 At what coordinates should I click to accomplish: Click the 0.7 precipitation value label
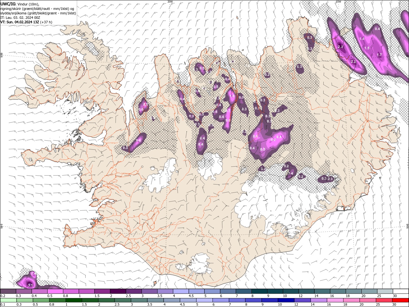[228, 111]
